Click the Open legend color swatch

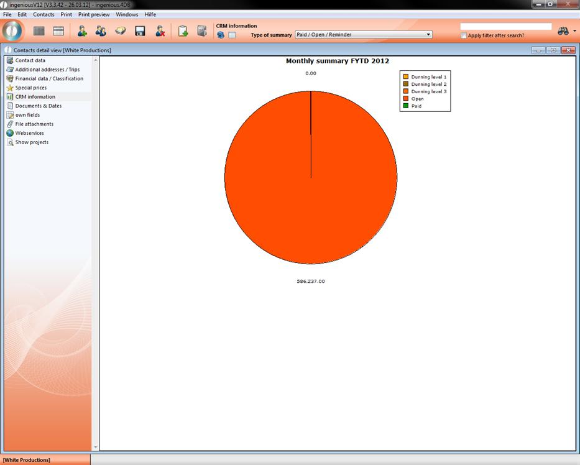pos(405,99)
